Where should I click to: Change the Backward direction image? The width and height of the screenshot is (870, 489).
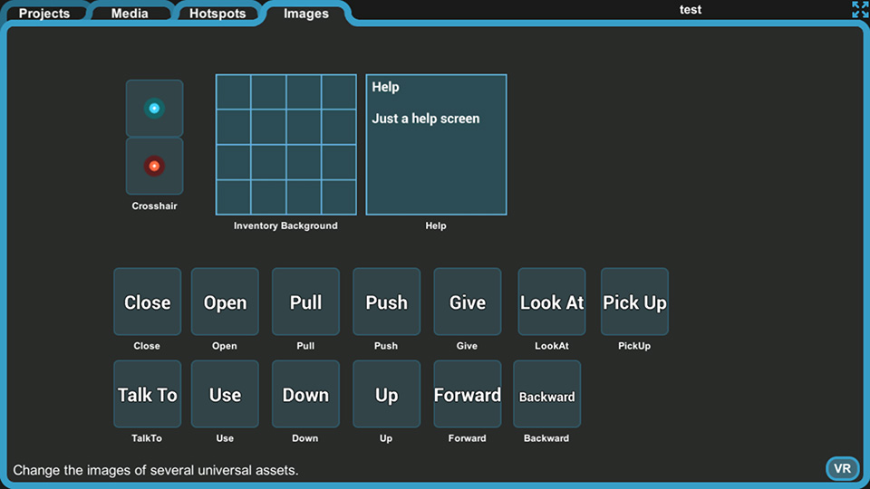pyautogui.click(x=547, y=394)
